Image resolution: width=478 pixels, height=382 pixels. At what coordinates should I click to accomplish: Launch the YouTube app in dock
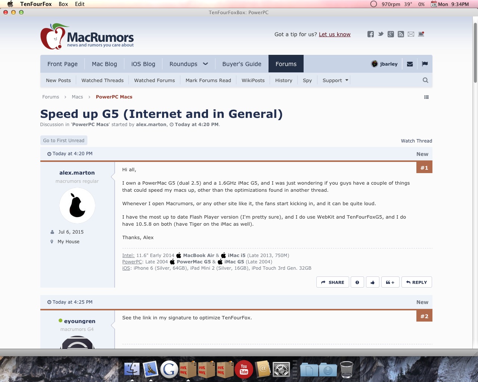244,369
